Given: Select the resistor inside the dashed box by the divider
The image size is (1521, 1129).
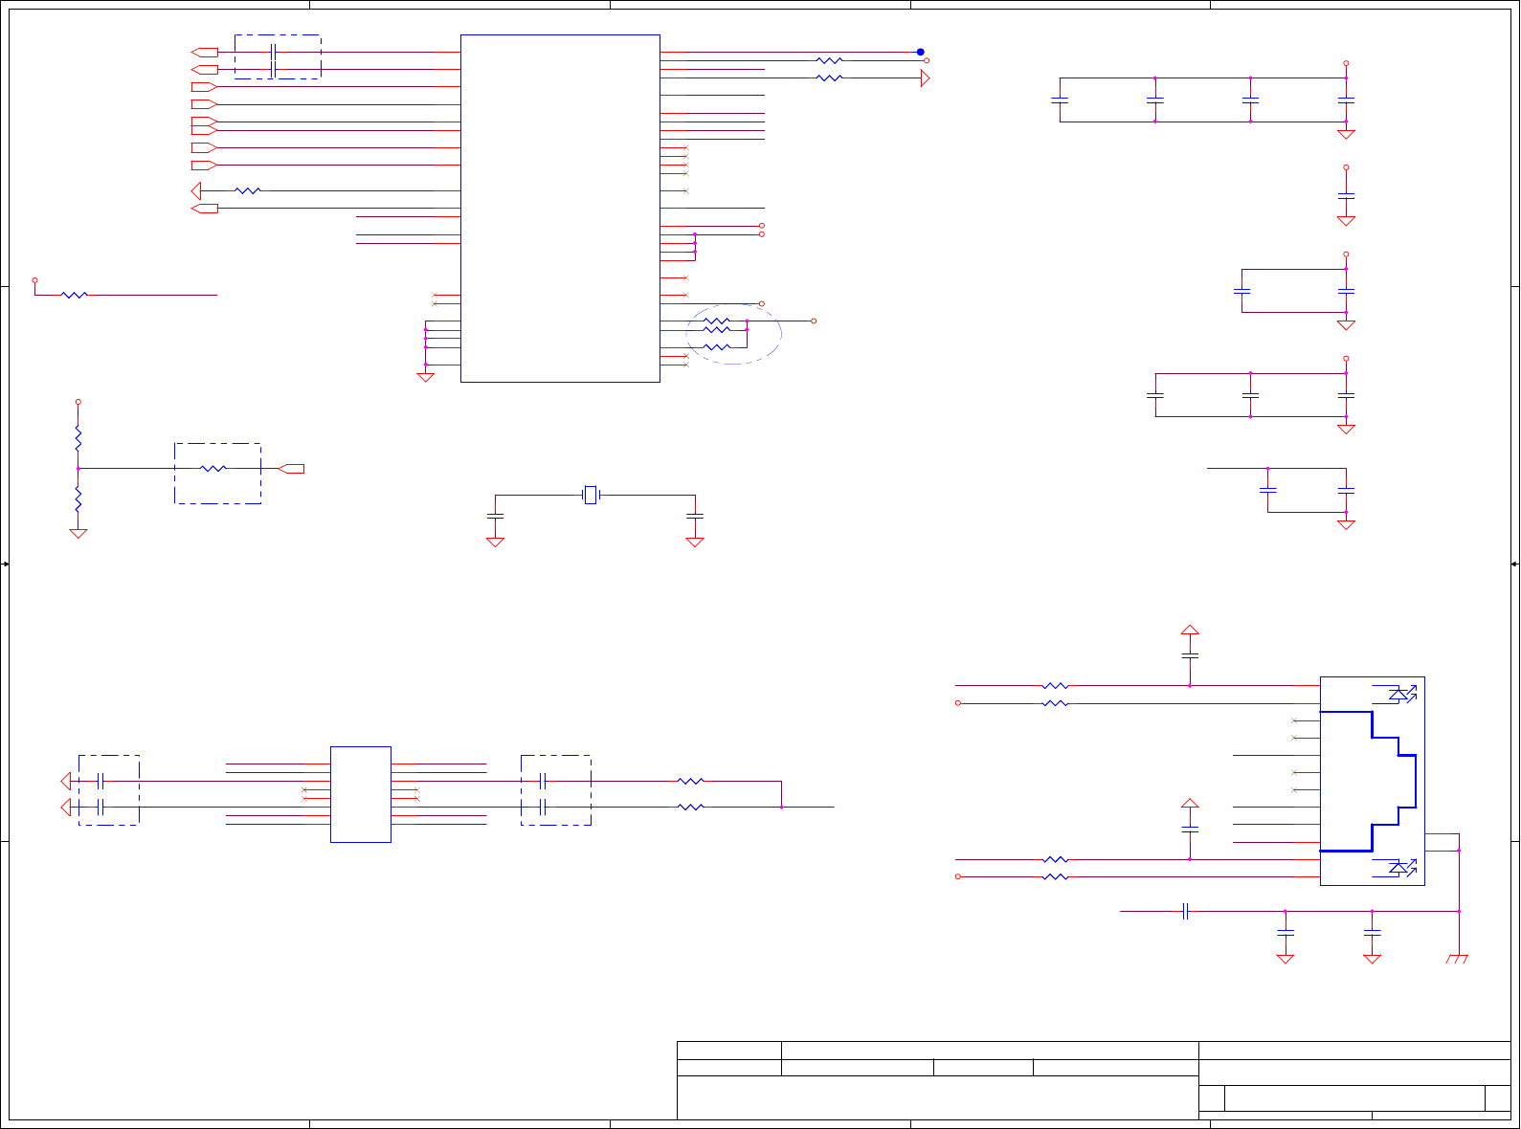Looking at the screenshot, I should coord(213,468).
